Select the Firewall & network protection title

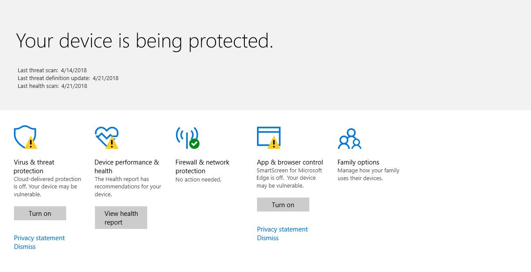(202, 167)
